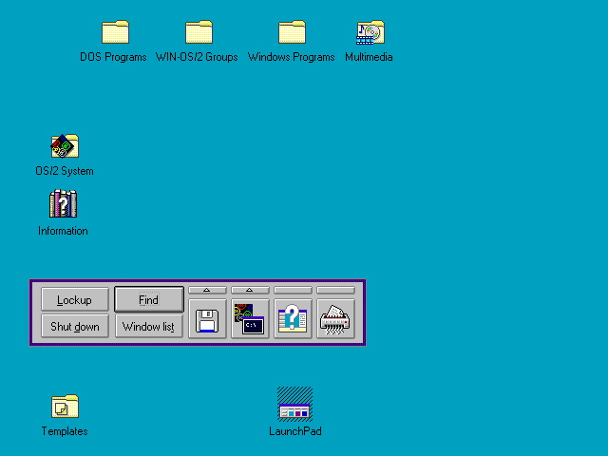608x456 pixels.
Task: Click the "DOS Programs" label text
Action: tap(113, 57)
